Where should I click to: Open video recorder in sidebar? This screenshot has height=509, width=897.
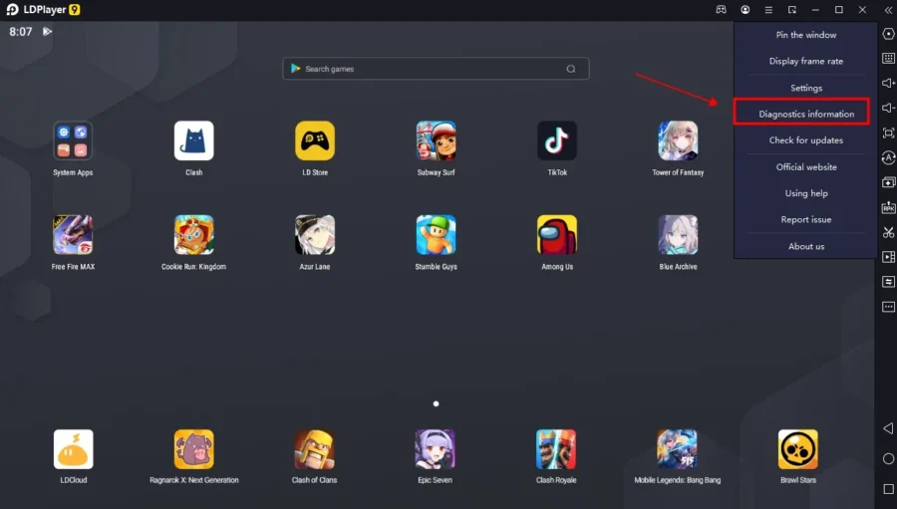[x=888, y=257]
